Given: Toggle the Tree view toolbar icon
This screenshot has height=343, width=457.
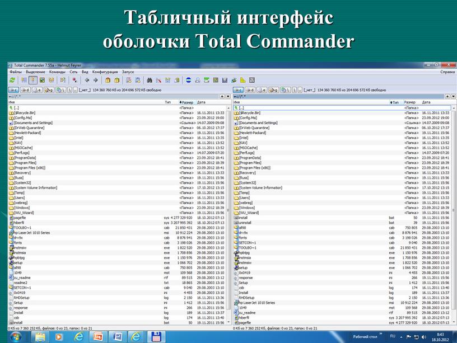Looking at the screenshot, I should pos(52,80).
